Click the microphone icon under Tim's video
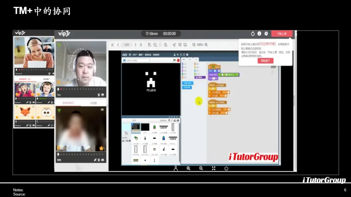This screenshot has width=351, height=197. (58, 89)
